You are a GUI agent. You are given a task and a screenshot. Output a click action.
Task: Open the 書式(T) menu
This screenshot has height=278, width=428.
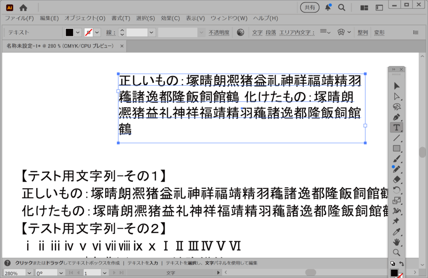coord(120,18)
